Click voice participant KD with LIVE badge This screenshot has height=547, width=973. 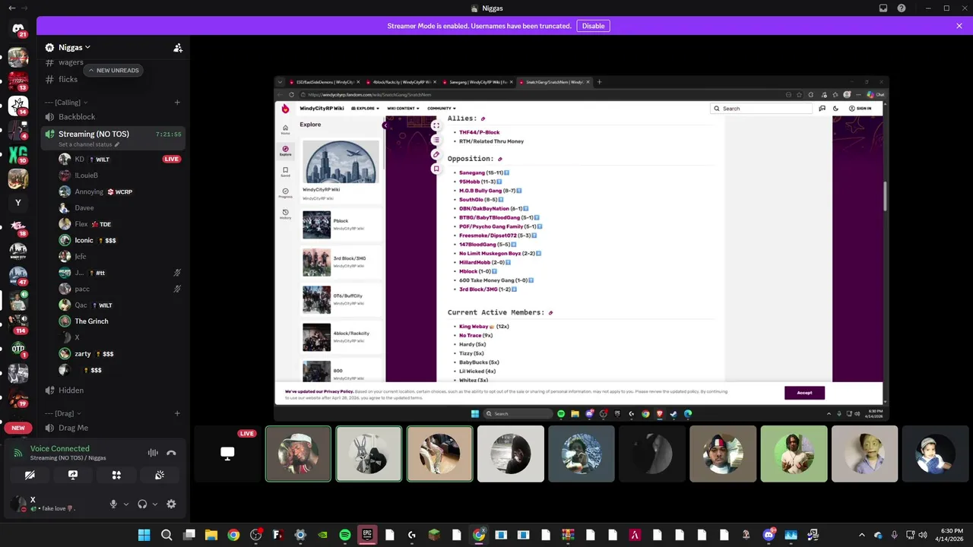pyautogui.click(x=122, y=160)
